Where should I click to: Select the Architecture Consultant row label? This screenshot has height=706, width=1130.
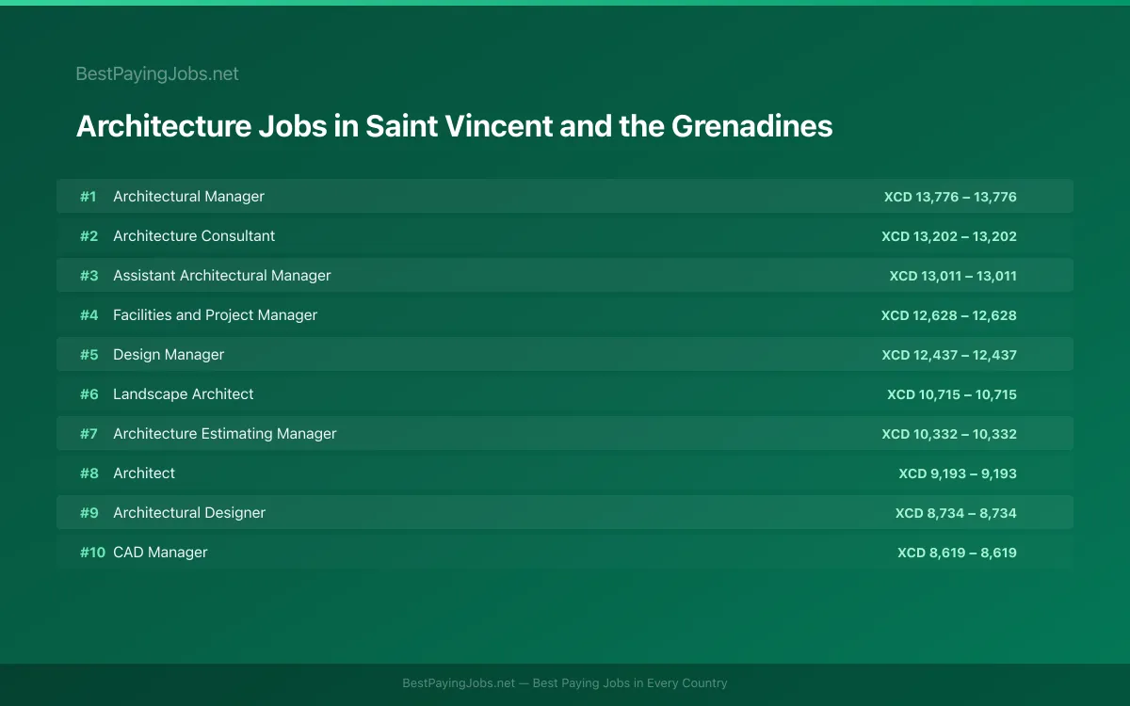[194, 235]
